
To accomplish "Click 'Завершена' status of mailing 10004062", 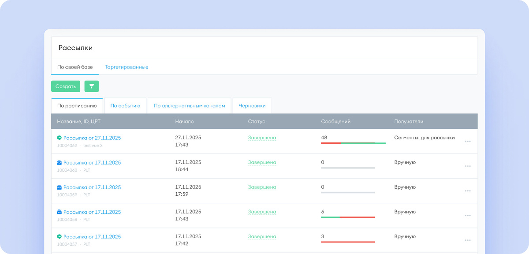I will click(x=262, y=138).
